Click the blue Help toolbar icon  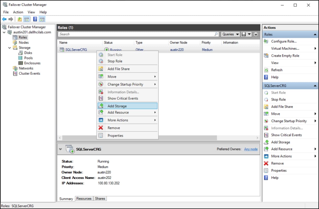[x=35, y=19]
